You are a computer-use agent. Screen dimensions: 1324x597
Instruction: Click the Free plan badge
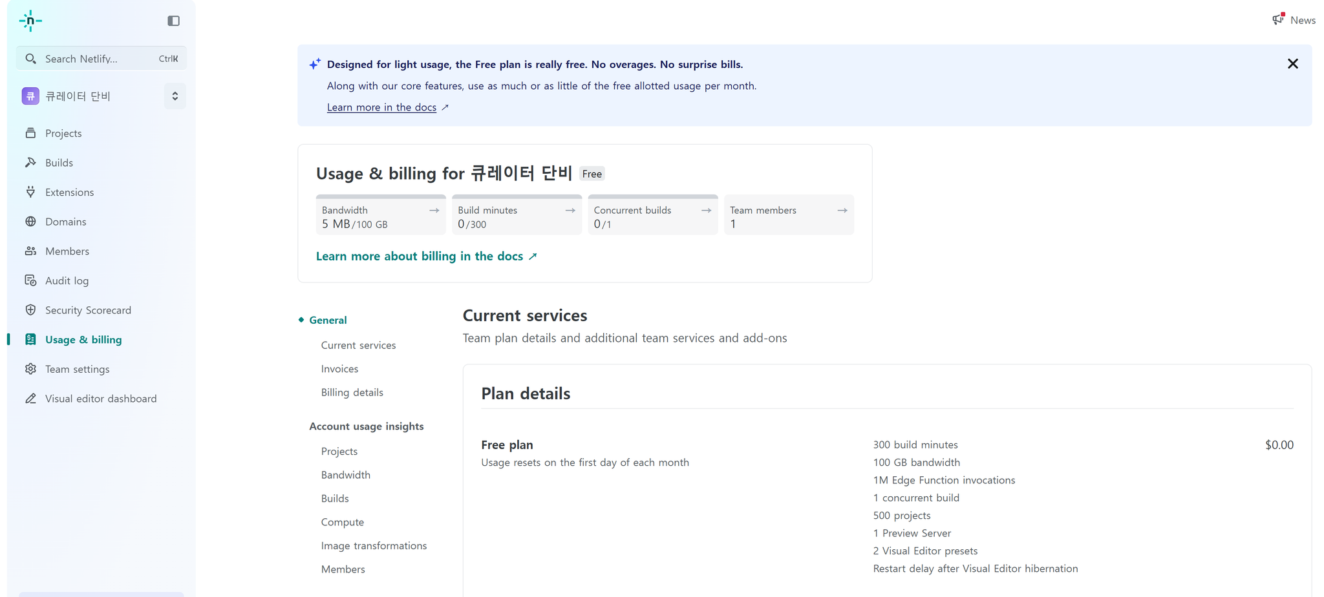click(x=592, y=174)
